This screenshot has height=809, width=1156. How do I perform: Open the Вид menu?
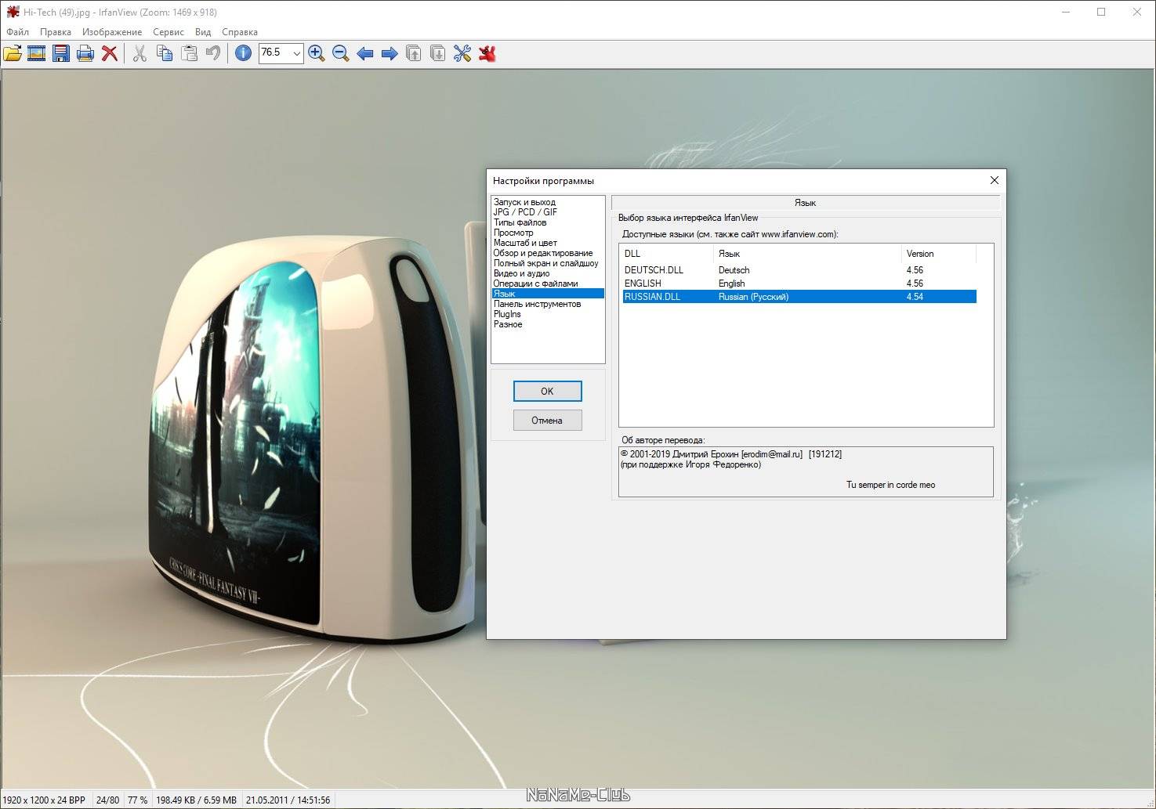tap(203, 32)
